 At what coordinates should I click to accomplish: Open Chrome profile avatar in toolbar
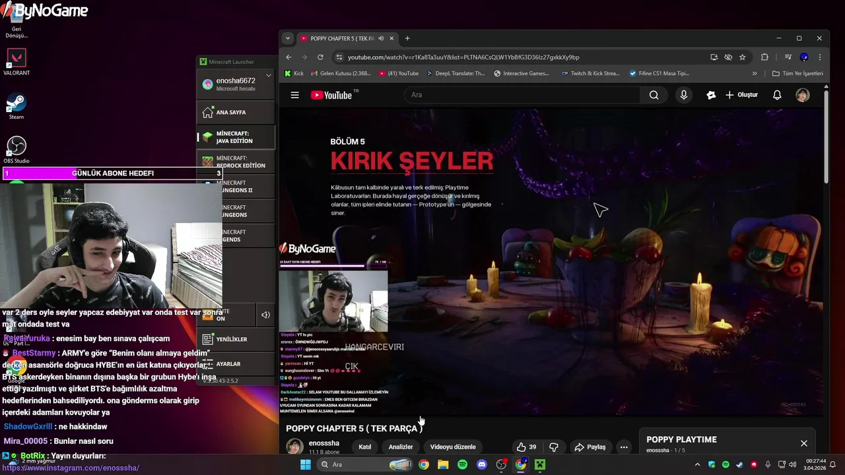click(x=804, y=57)
